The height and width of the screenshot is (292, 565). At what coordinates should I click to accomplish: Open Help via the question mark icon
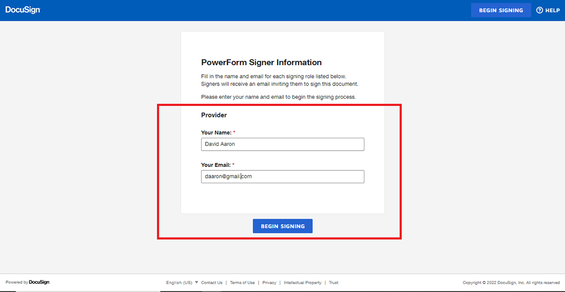coord(540,10)
